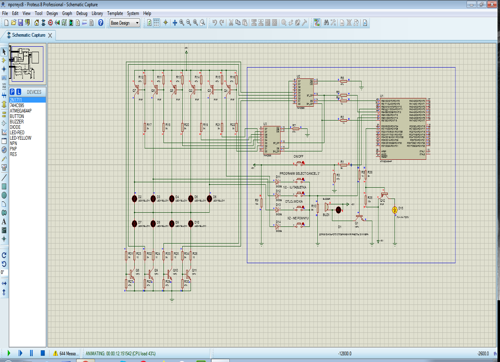Open the Debug menu
500x362 pixels.
point(82,13)
